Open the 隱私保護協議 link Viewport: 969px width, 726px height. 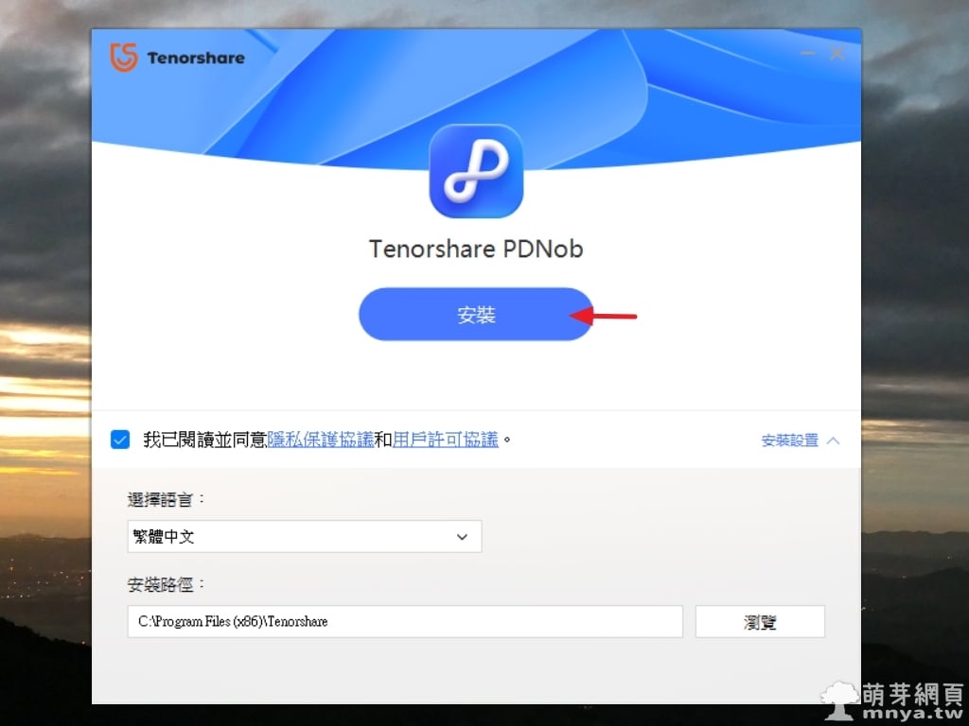point(321,440)
